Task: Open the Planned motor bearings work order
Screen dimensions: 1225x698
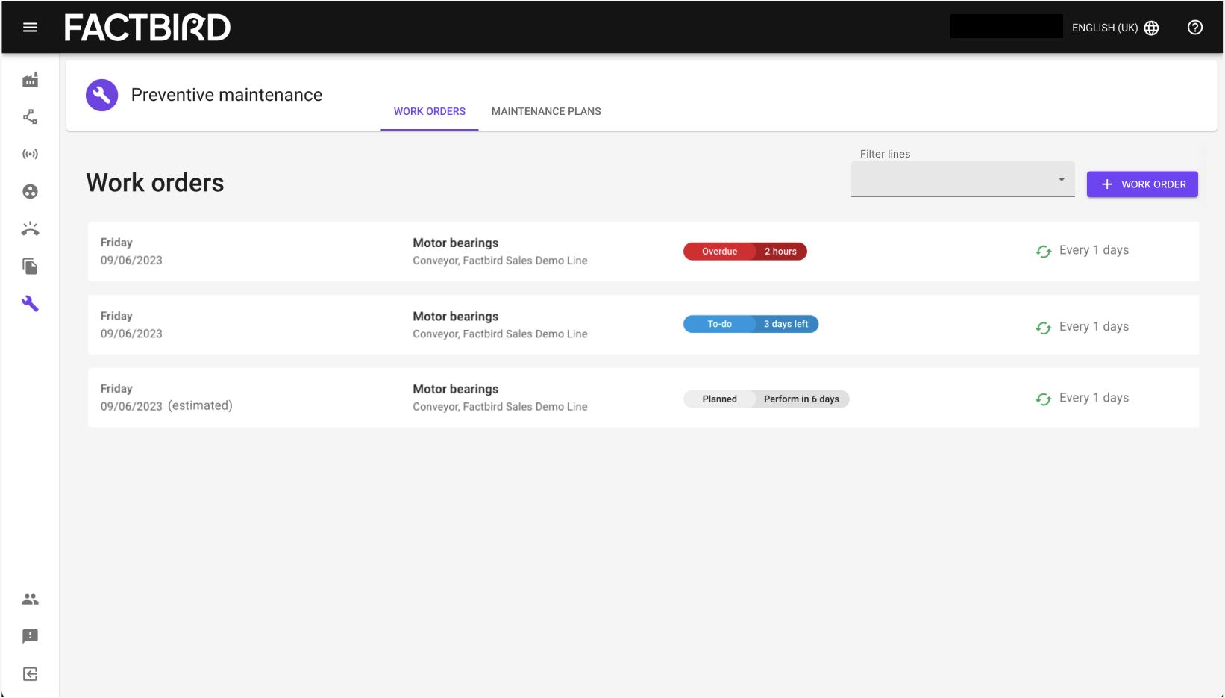Action: [643, 398]
